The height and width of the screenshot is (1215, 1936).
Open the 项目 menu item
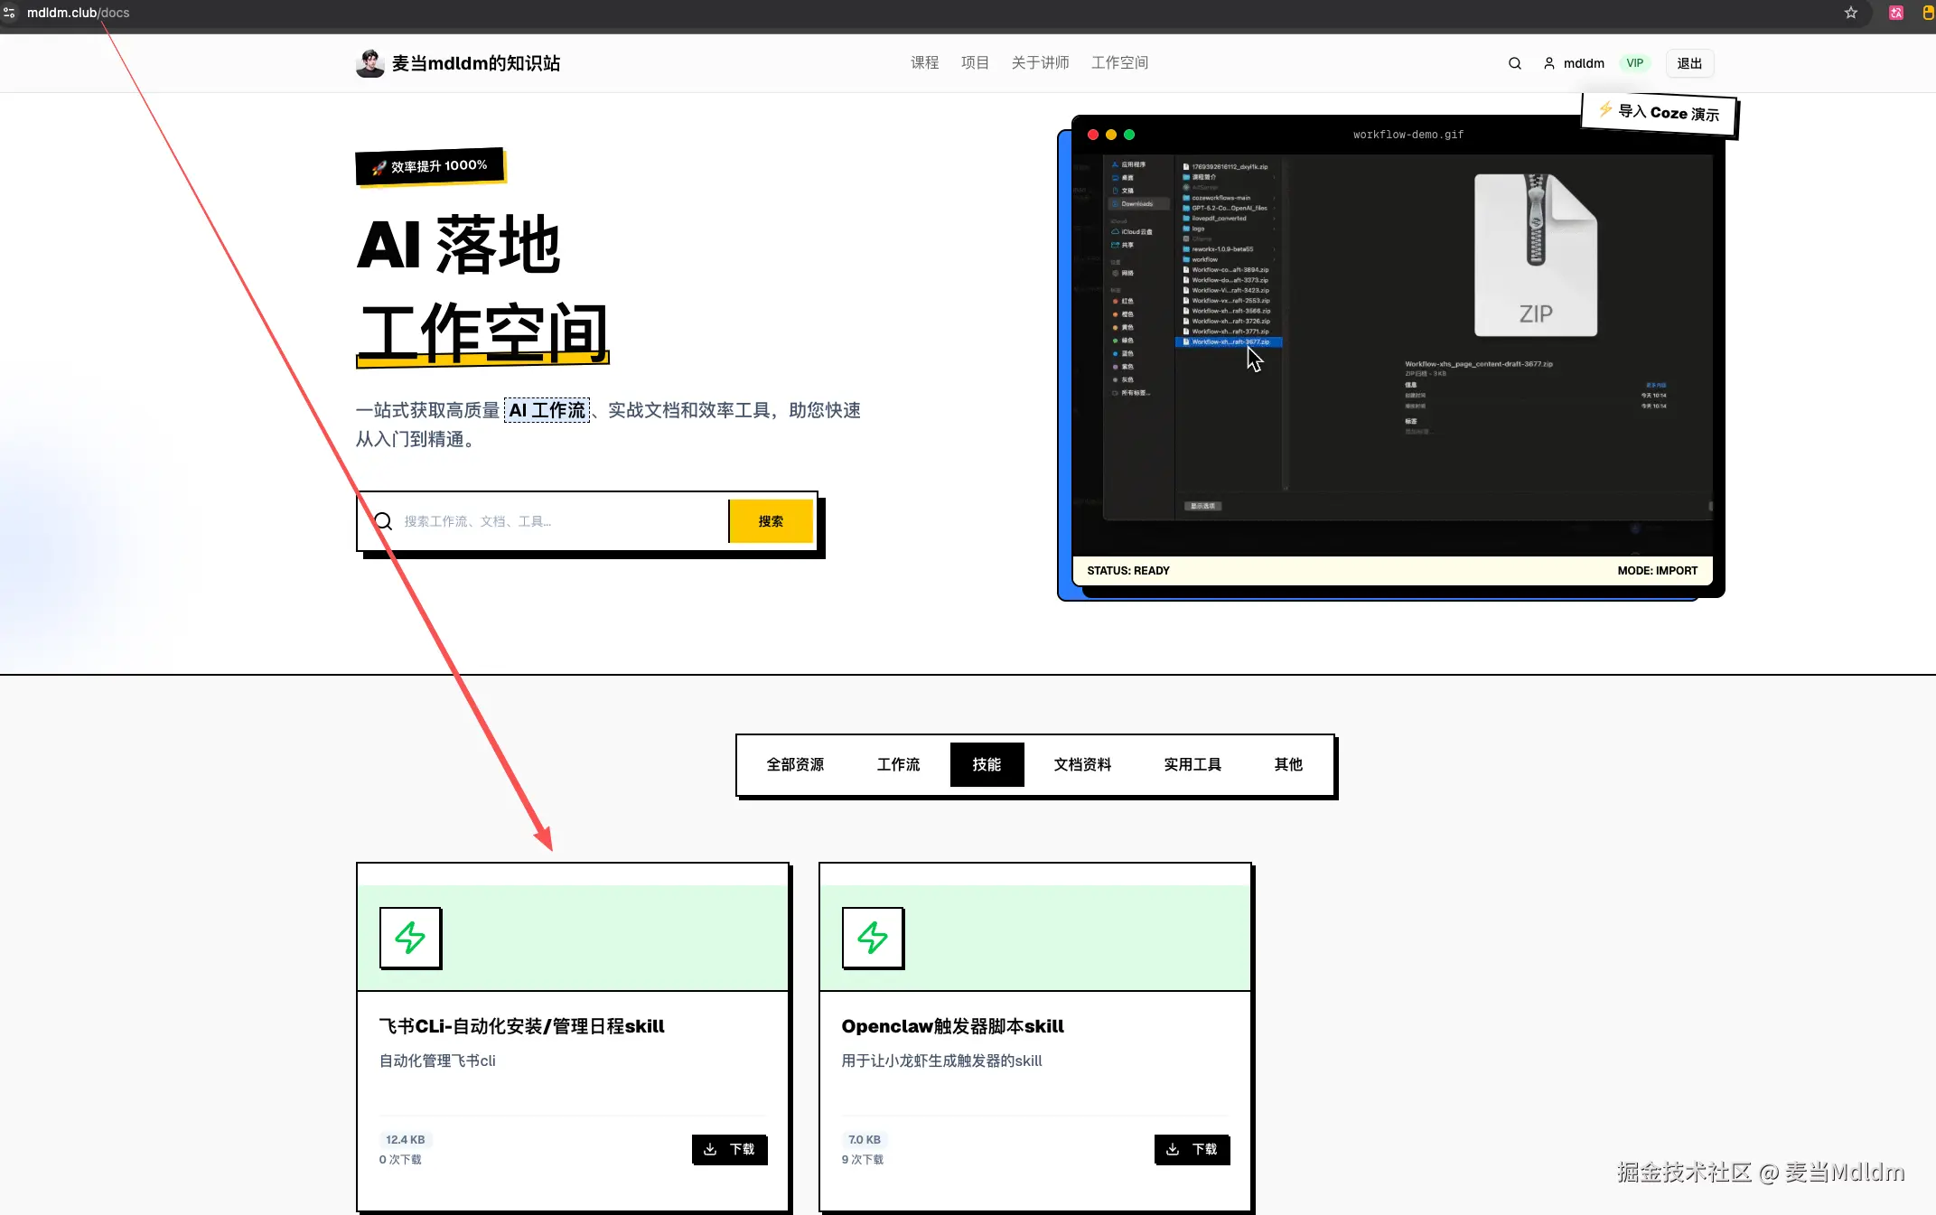pyautogui.click(x=975, y=63)
